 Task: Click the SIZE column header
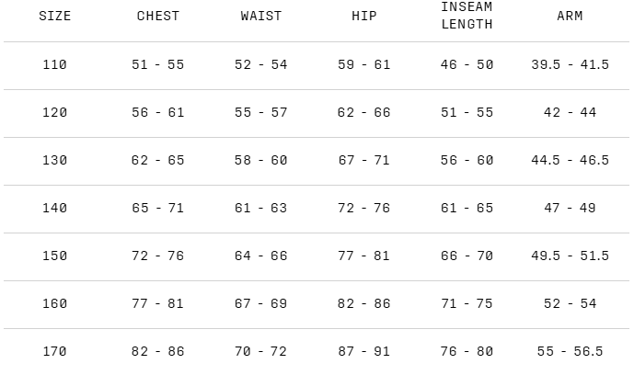click(x=54, y=16)
